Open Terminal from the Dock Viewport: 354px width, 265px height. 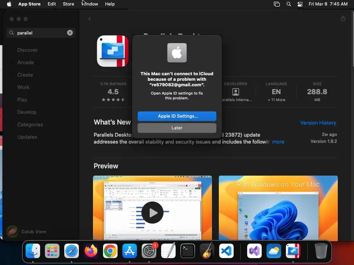coord(188,251)
